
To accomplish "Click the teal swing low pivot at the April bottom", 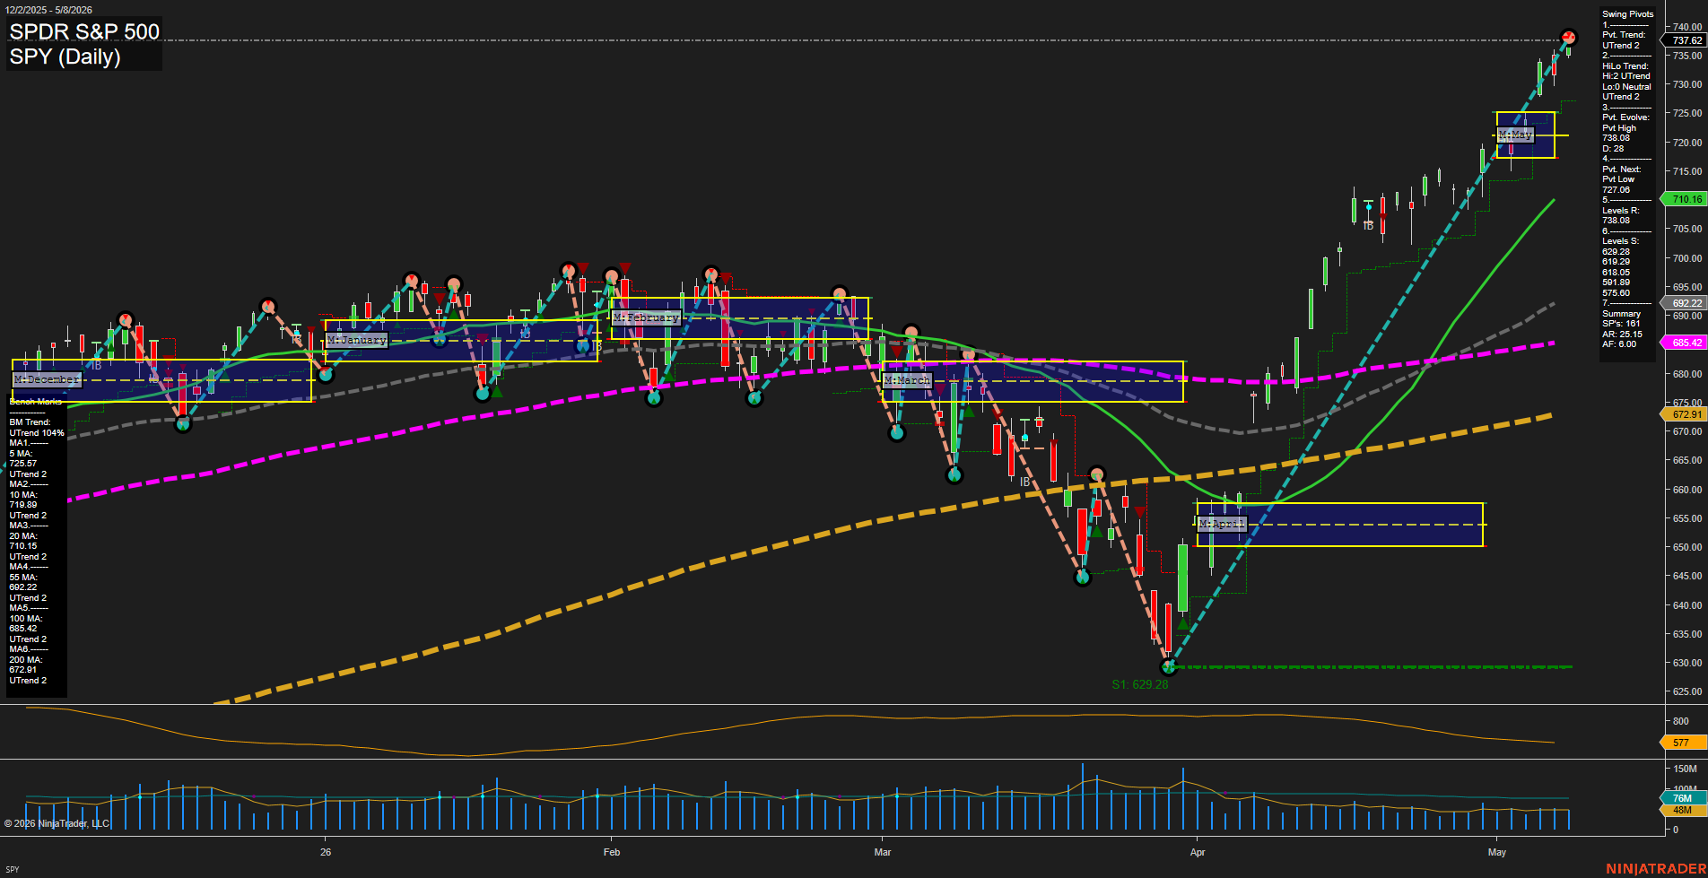I will click(1168, 667).
